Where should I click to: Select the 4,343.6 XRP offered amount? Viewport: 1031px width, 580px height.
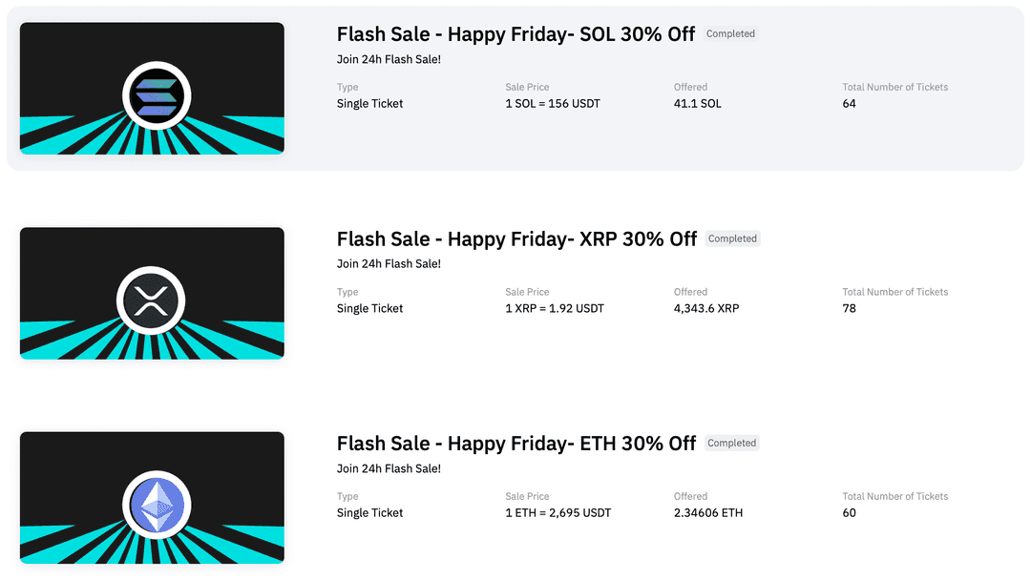[x=706, y=309]
